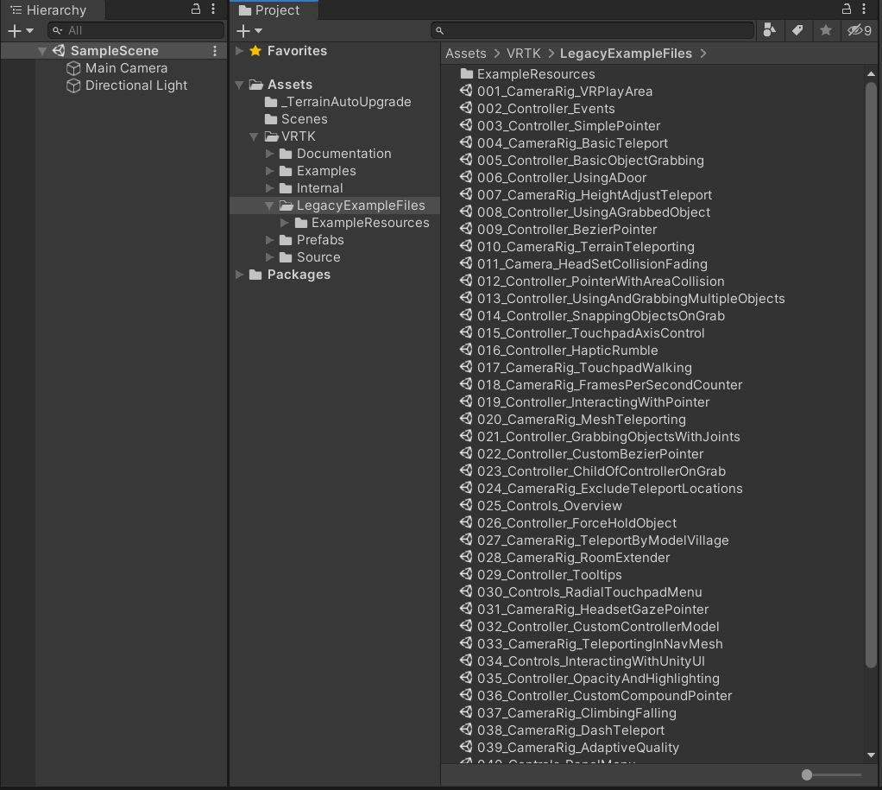Expand the Examples folder arrow
Image resolution: width=882 pixels, height=790 pixels.
(x=270, y=171)
